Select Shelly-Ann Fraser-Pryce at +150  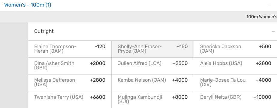(x=153, y=49)
